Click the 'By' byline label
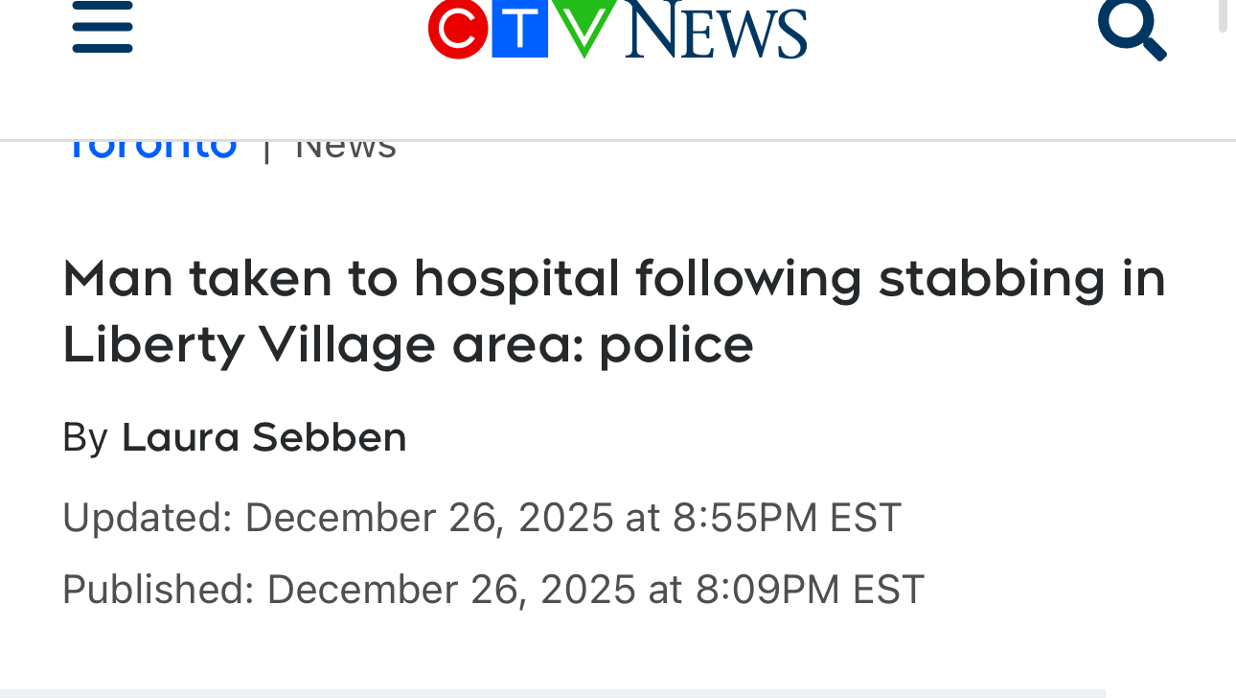Screen dimensions: 1236x698 (x=85, y=437)
